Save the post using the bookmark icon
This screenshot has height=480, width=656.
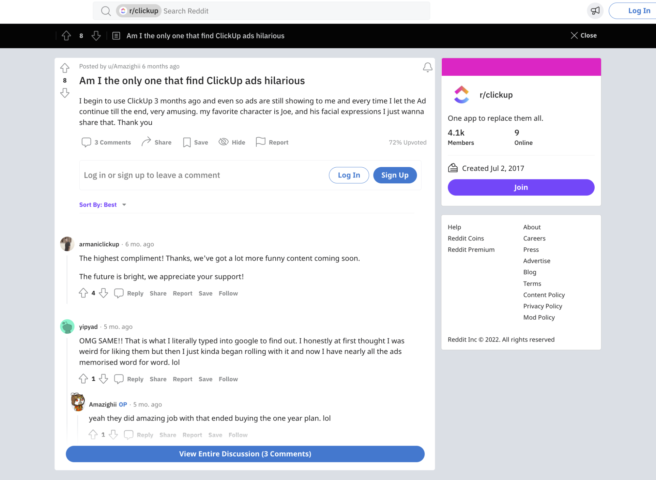click(x=186, y=142)
